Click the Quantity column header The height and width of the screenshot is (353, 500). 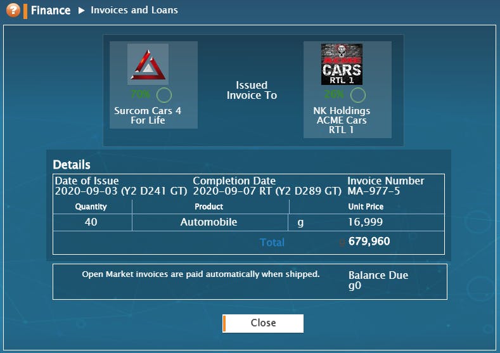[91, 207]
